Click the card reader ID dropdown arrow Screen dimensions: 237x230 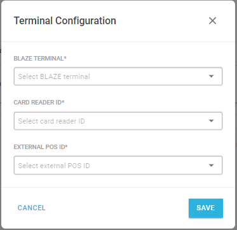pos(211,121)
